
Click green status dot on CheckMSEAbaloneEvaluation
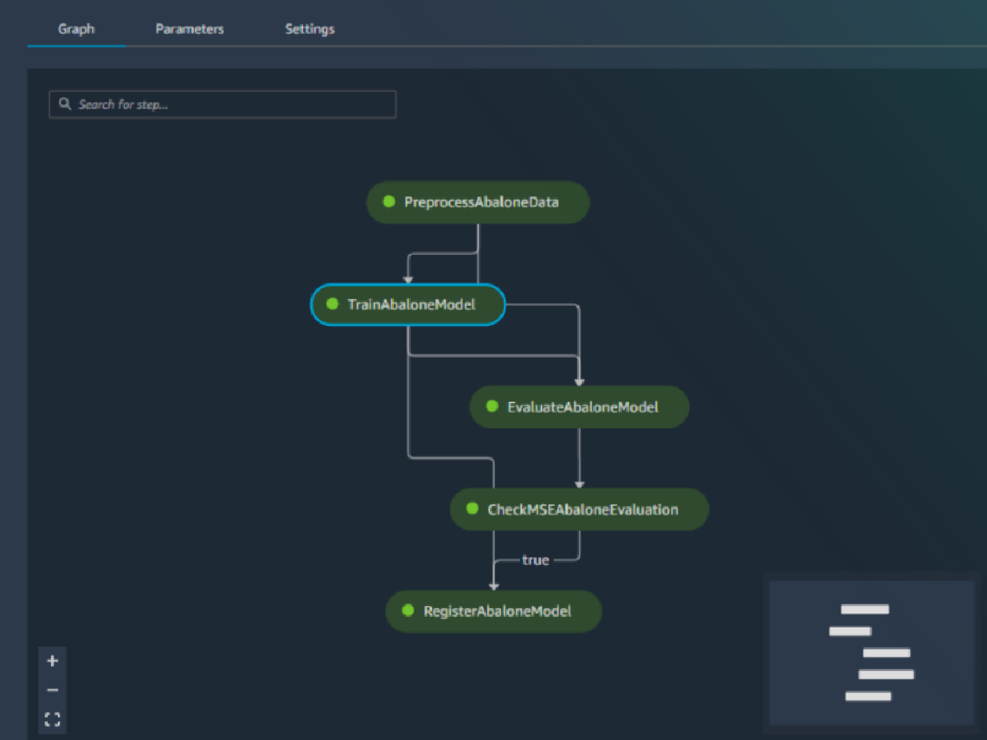[x=472, y=509]
